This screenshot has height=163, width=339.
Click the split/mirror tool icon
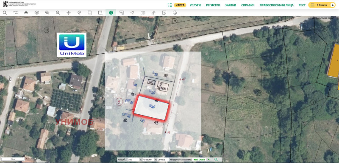(153, 13)
